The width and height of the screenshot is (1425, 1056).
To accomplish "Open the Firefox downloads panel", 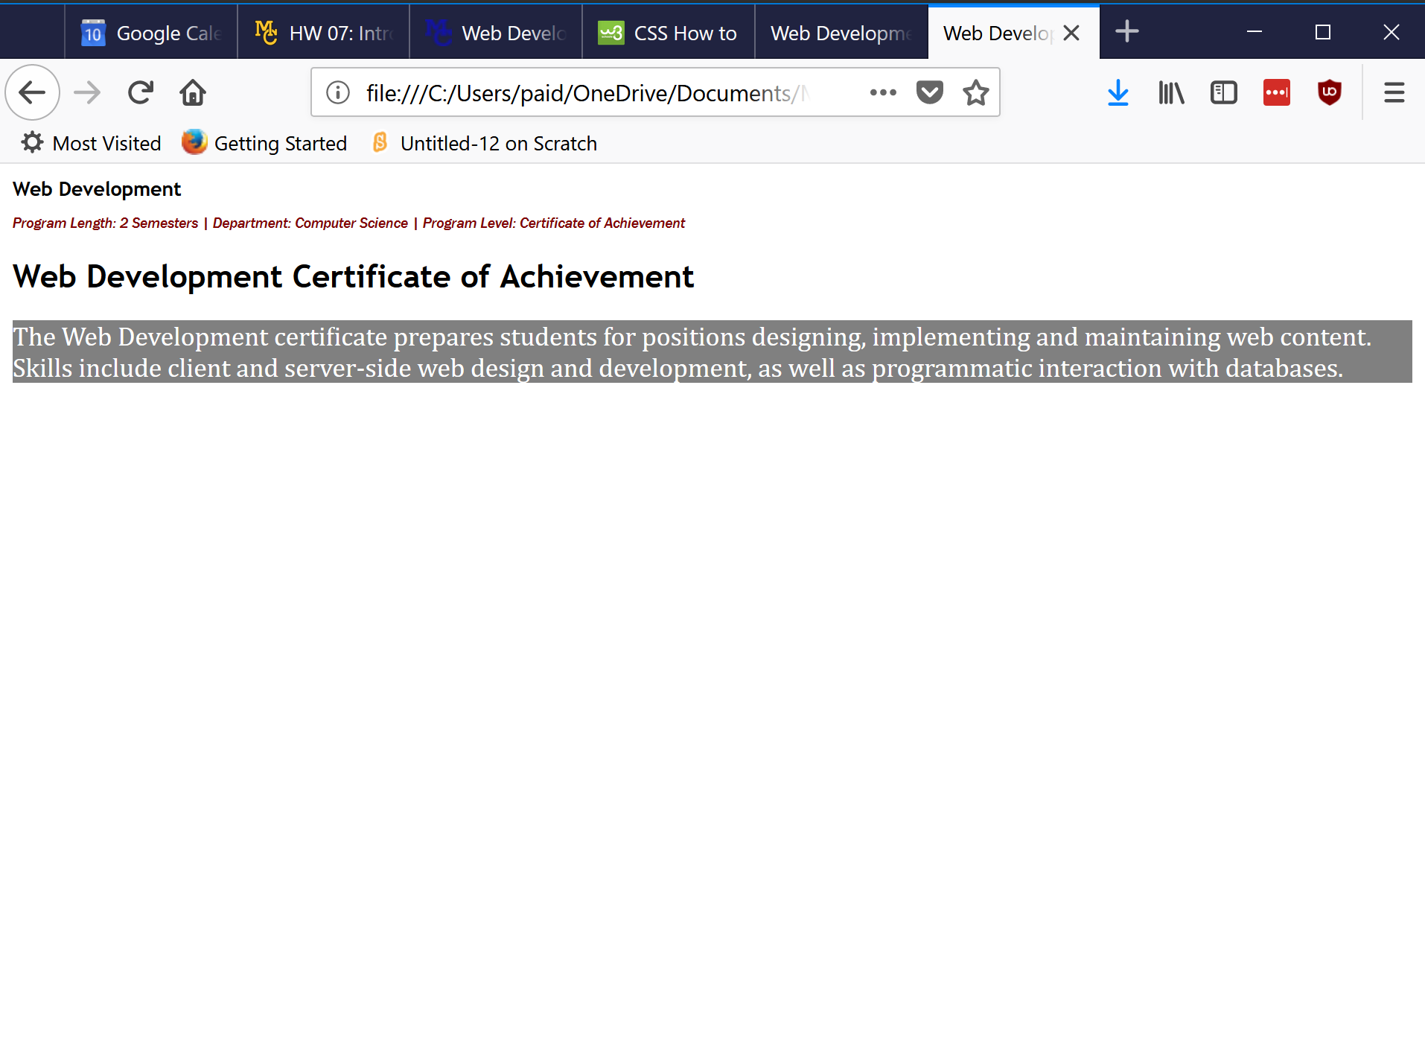I will click(x=1118, y=92).
